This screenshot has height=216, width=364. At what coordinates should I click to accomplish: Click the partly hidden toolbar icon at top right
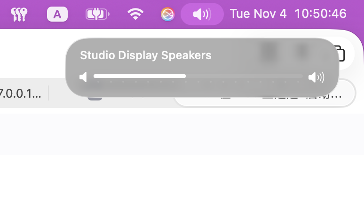(341, 54)
